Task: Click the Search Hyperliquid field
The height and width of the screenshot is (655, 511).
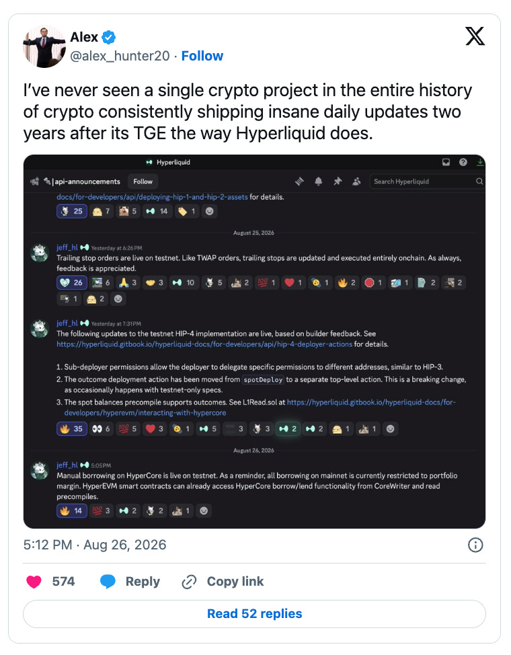Action: tap(427, 182)
